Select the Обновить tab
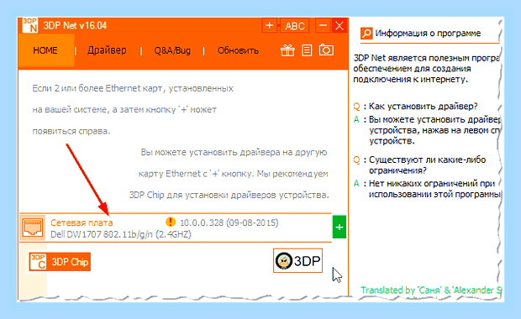521x319 pixels. click(238, 50)
